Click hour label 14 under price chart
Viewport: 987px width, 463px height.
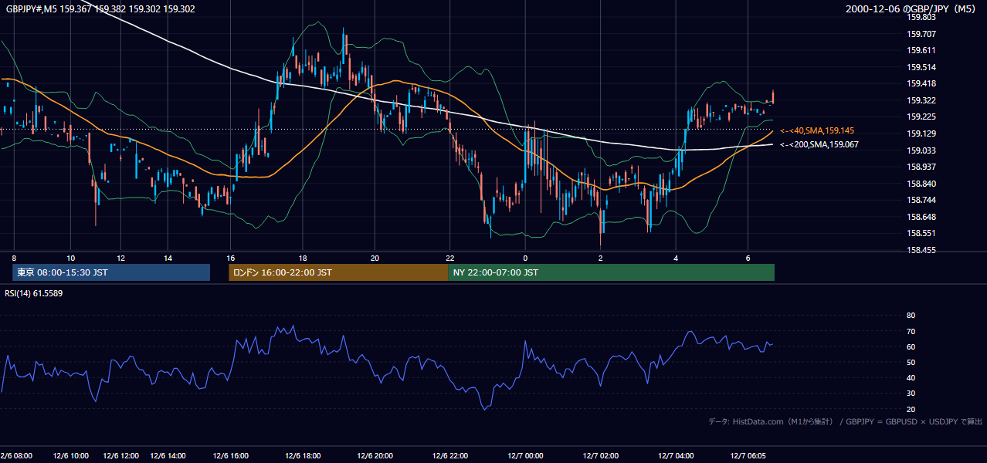pyautogui.click(x=168, y=258)
